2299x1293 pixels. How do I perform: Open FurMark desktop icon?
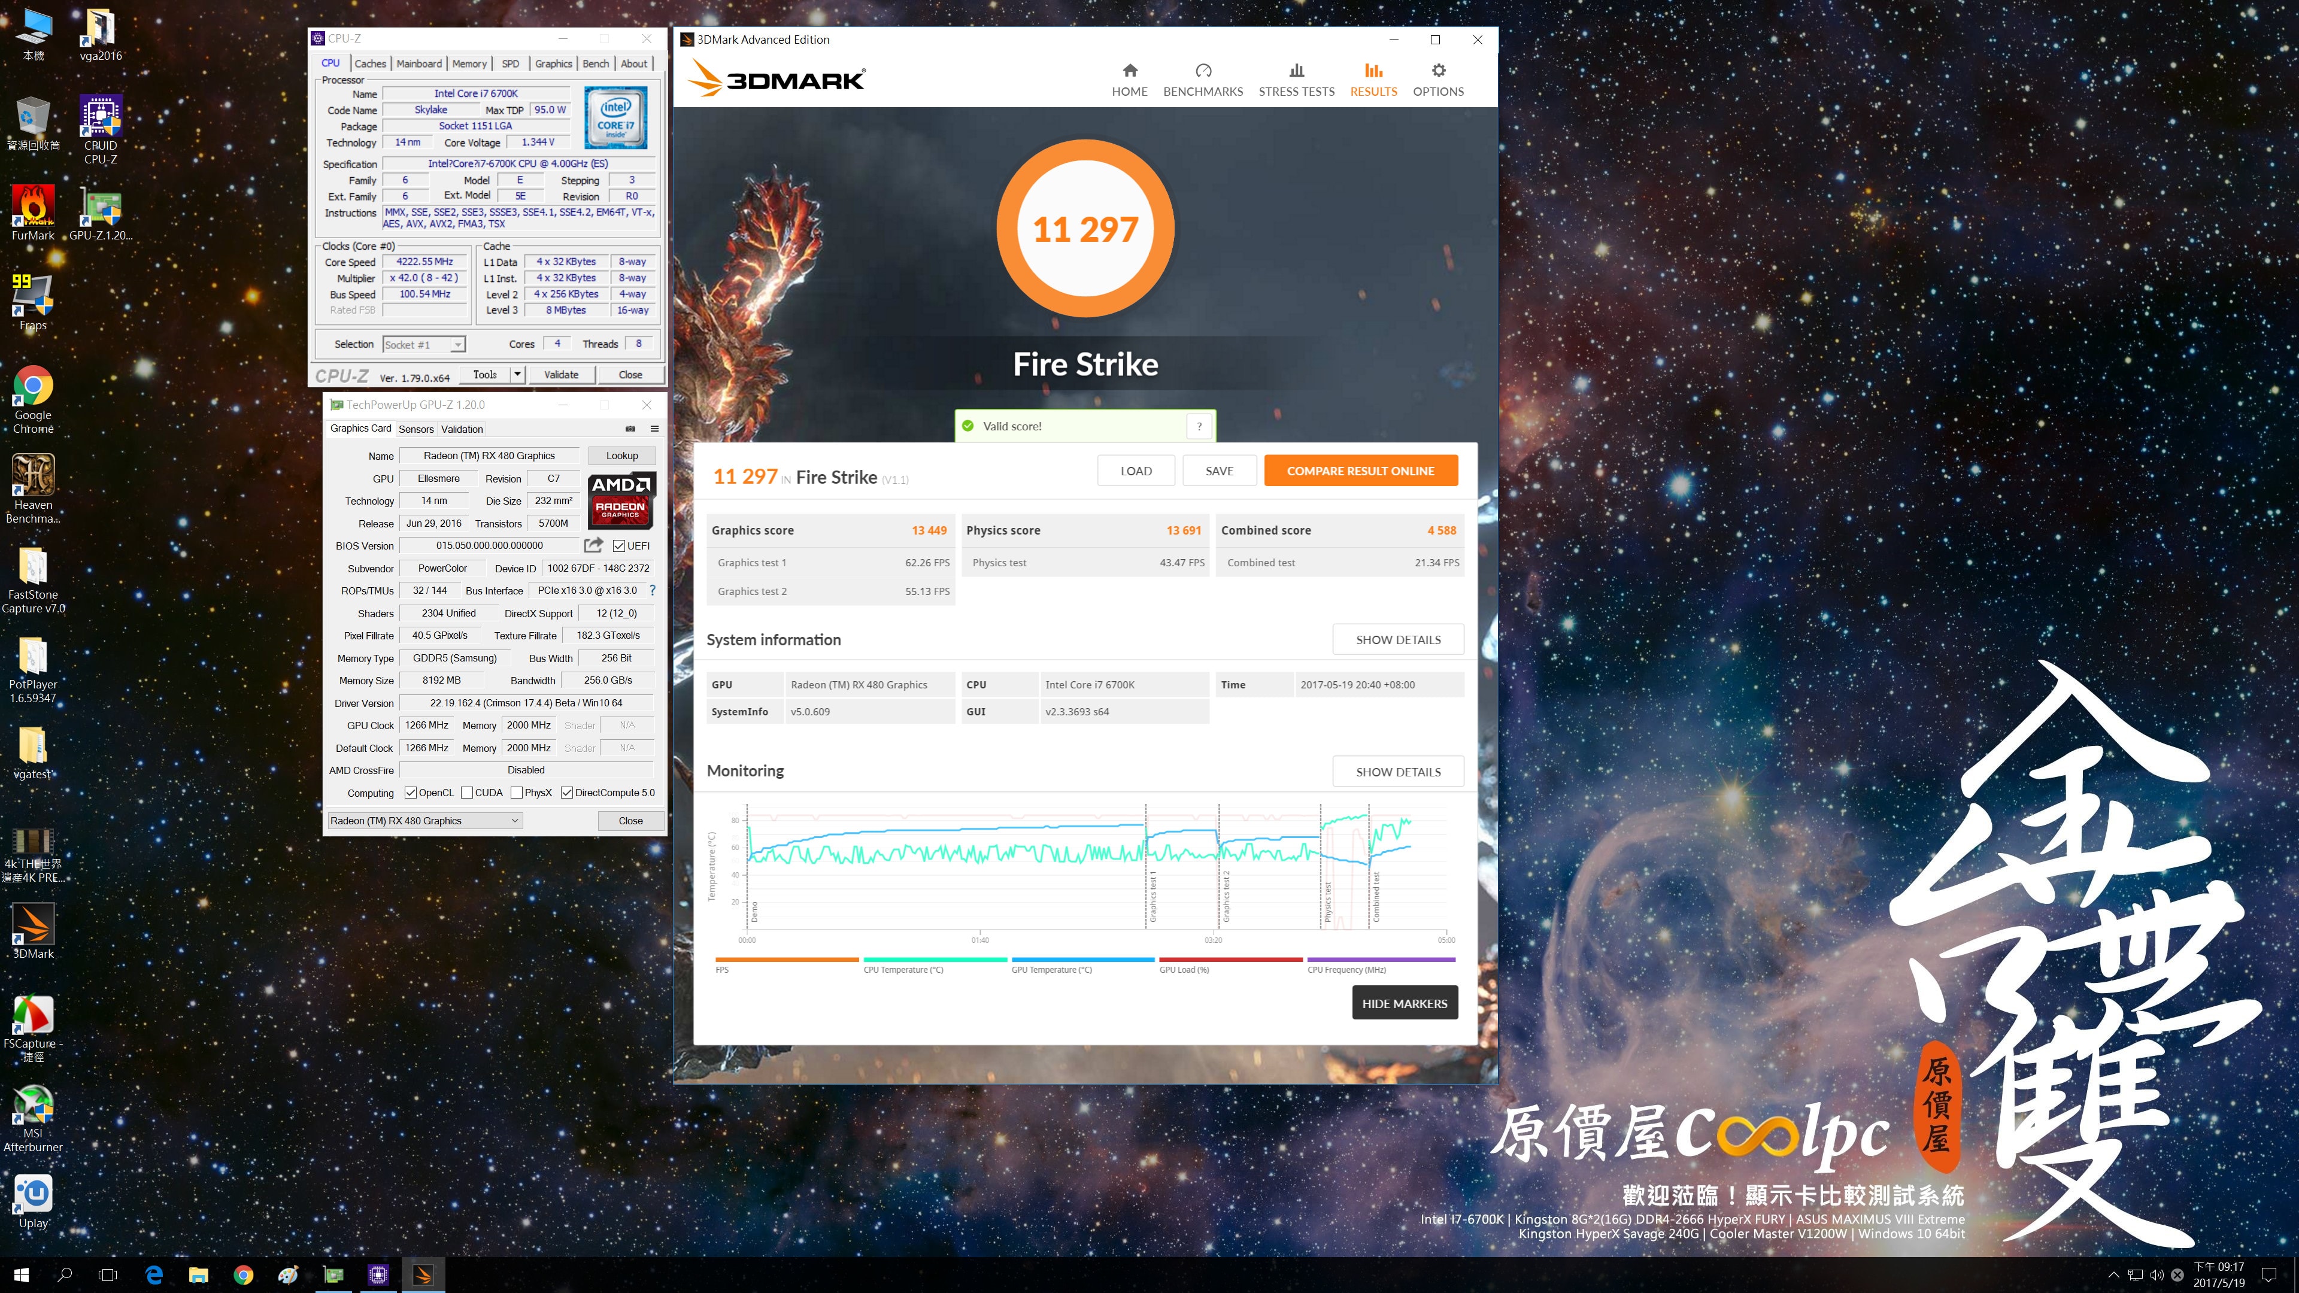pyautogui.click(x=33, y=213)
